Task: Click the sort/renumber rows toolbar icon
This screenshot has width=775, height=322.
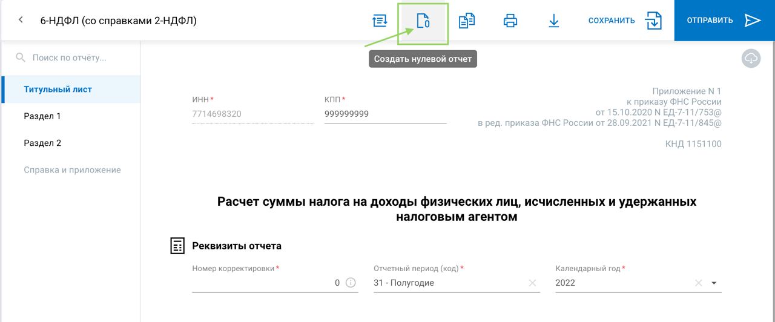Action: coord(380,21)
